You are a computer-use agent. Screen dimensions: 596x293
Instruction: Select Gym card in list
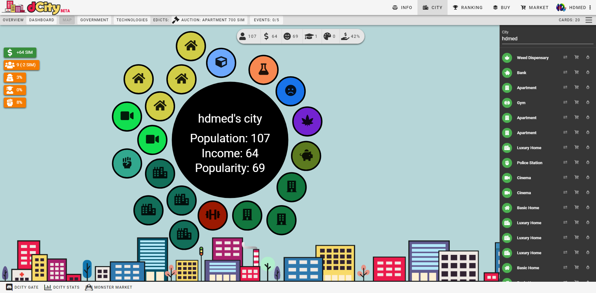(x=521, y=103)
